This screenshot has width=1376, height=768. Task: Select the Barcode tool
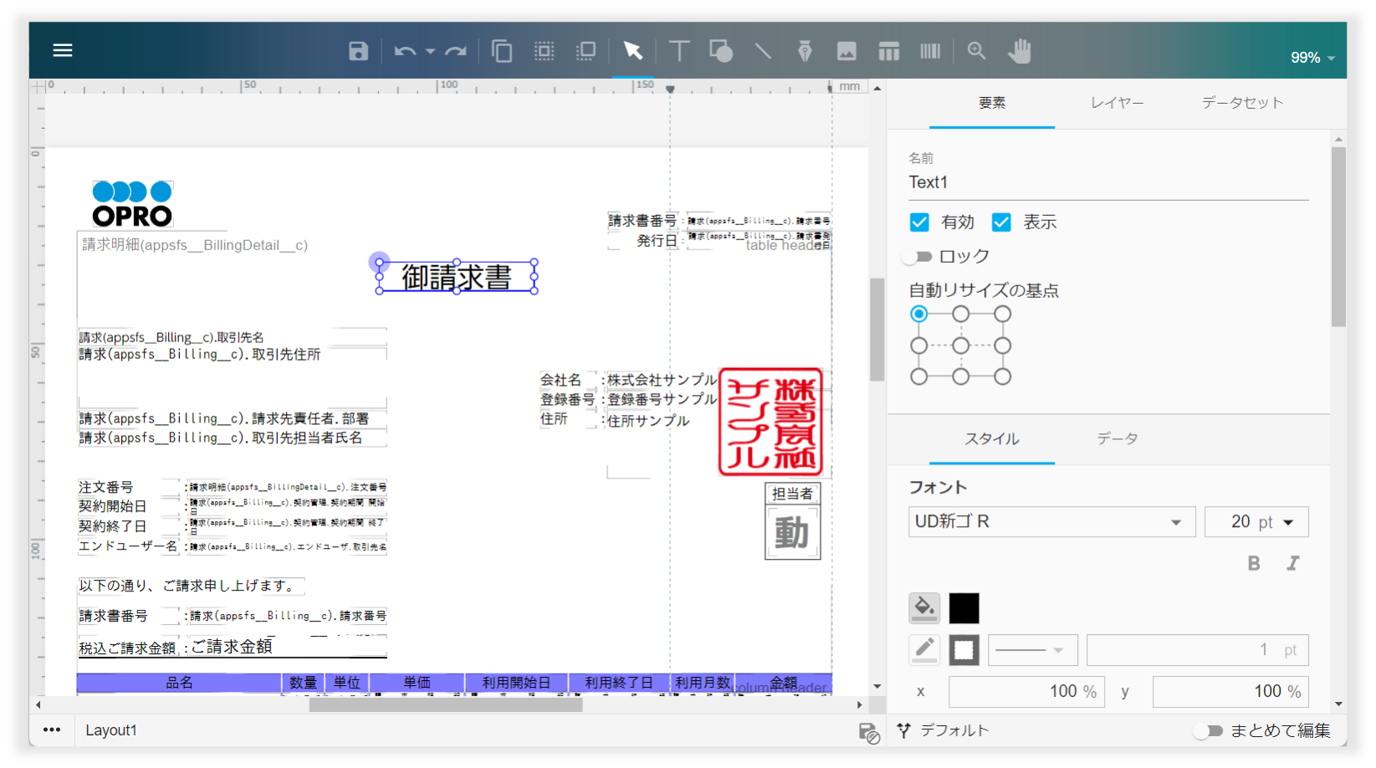[x=930, y=51]
